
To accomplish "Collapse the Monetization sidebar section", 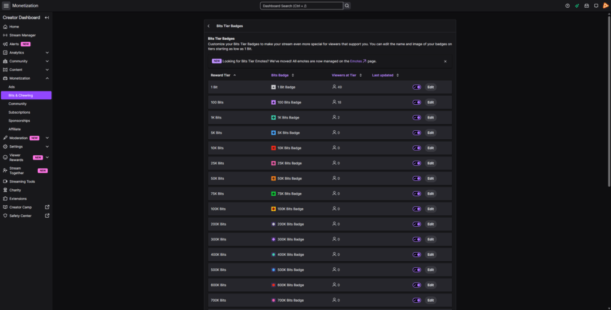I will click(x=47, y=78).
